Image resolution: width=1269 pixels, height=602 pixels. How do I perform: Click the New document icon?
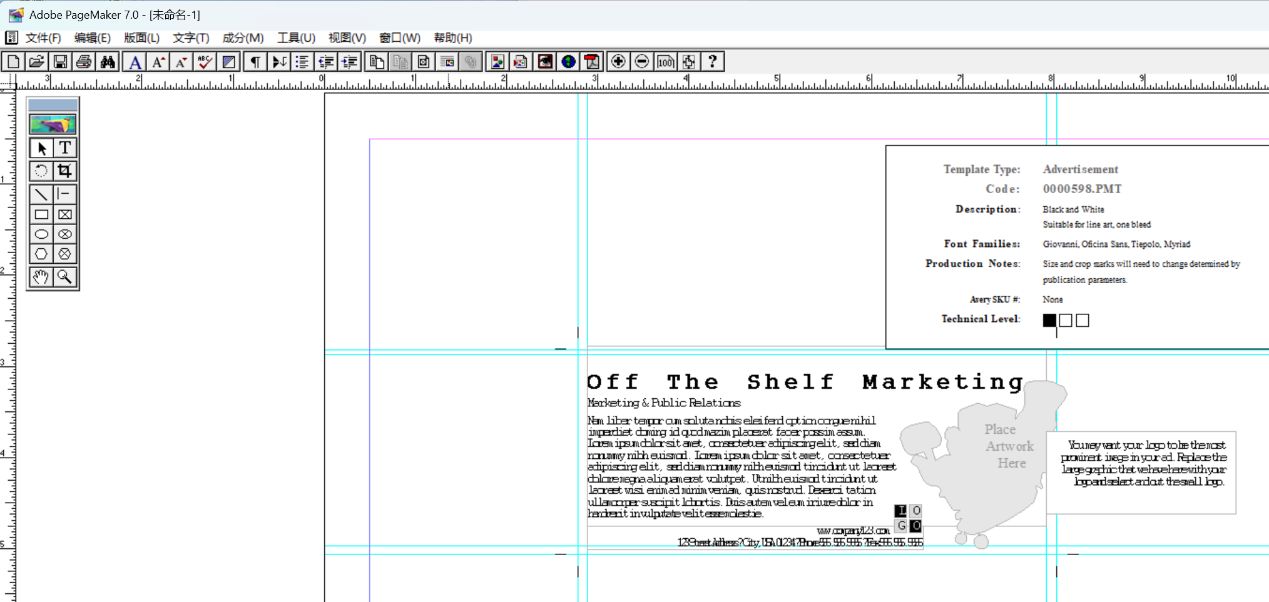click(x=13, y=61)
